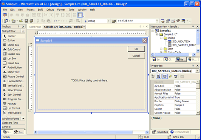Select IDD_ABOUTBOX in Resource View tree
Image resolution: width=201 pixels, height=140 pixels.
181,42
